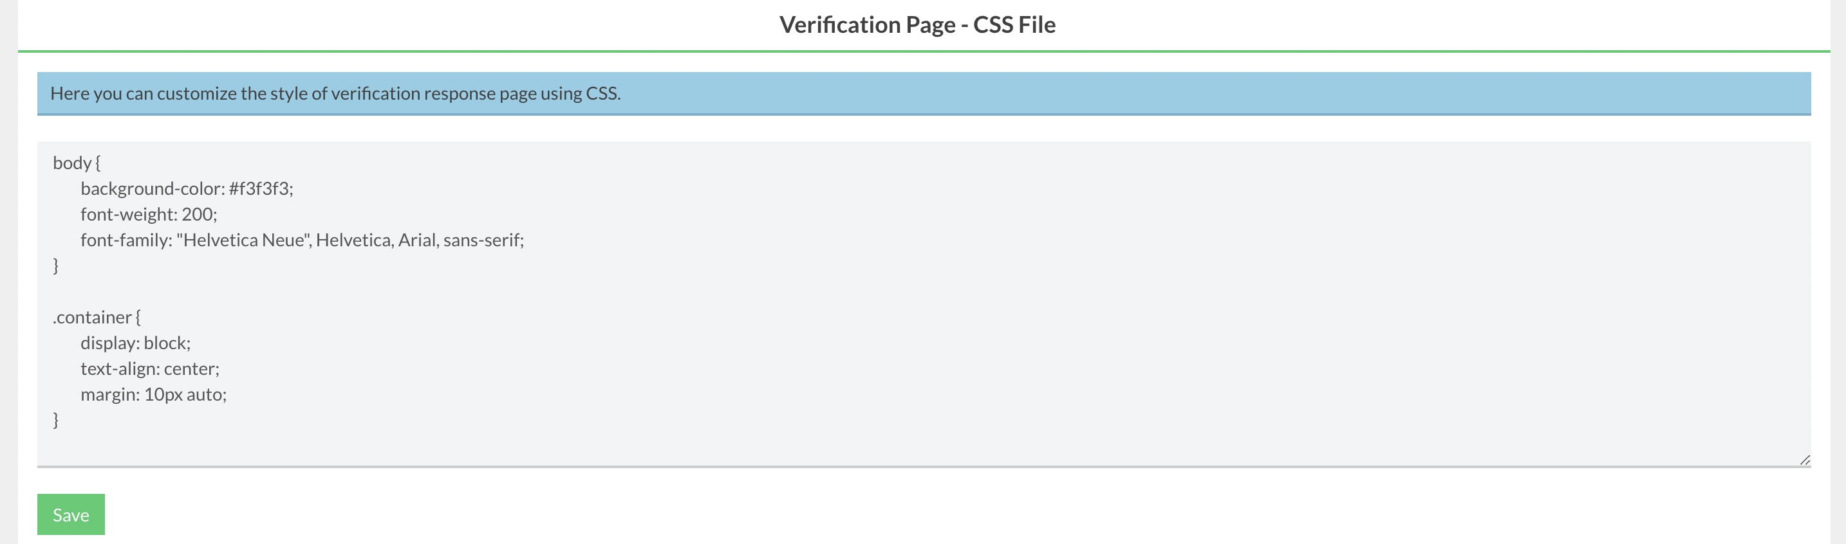
Task: Click the 'display: block;' line
Action: point(135,343)
